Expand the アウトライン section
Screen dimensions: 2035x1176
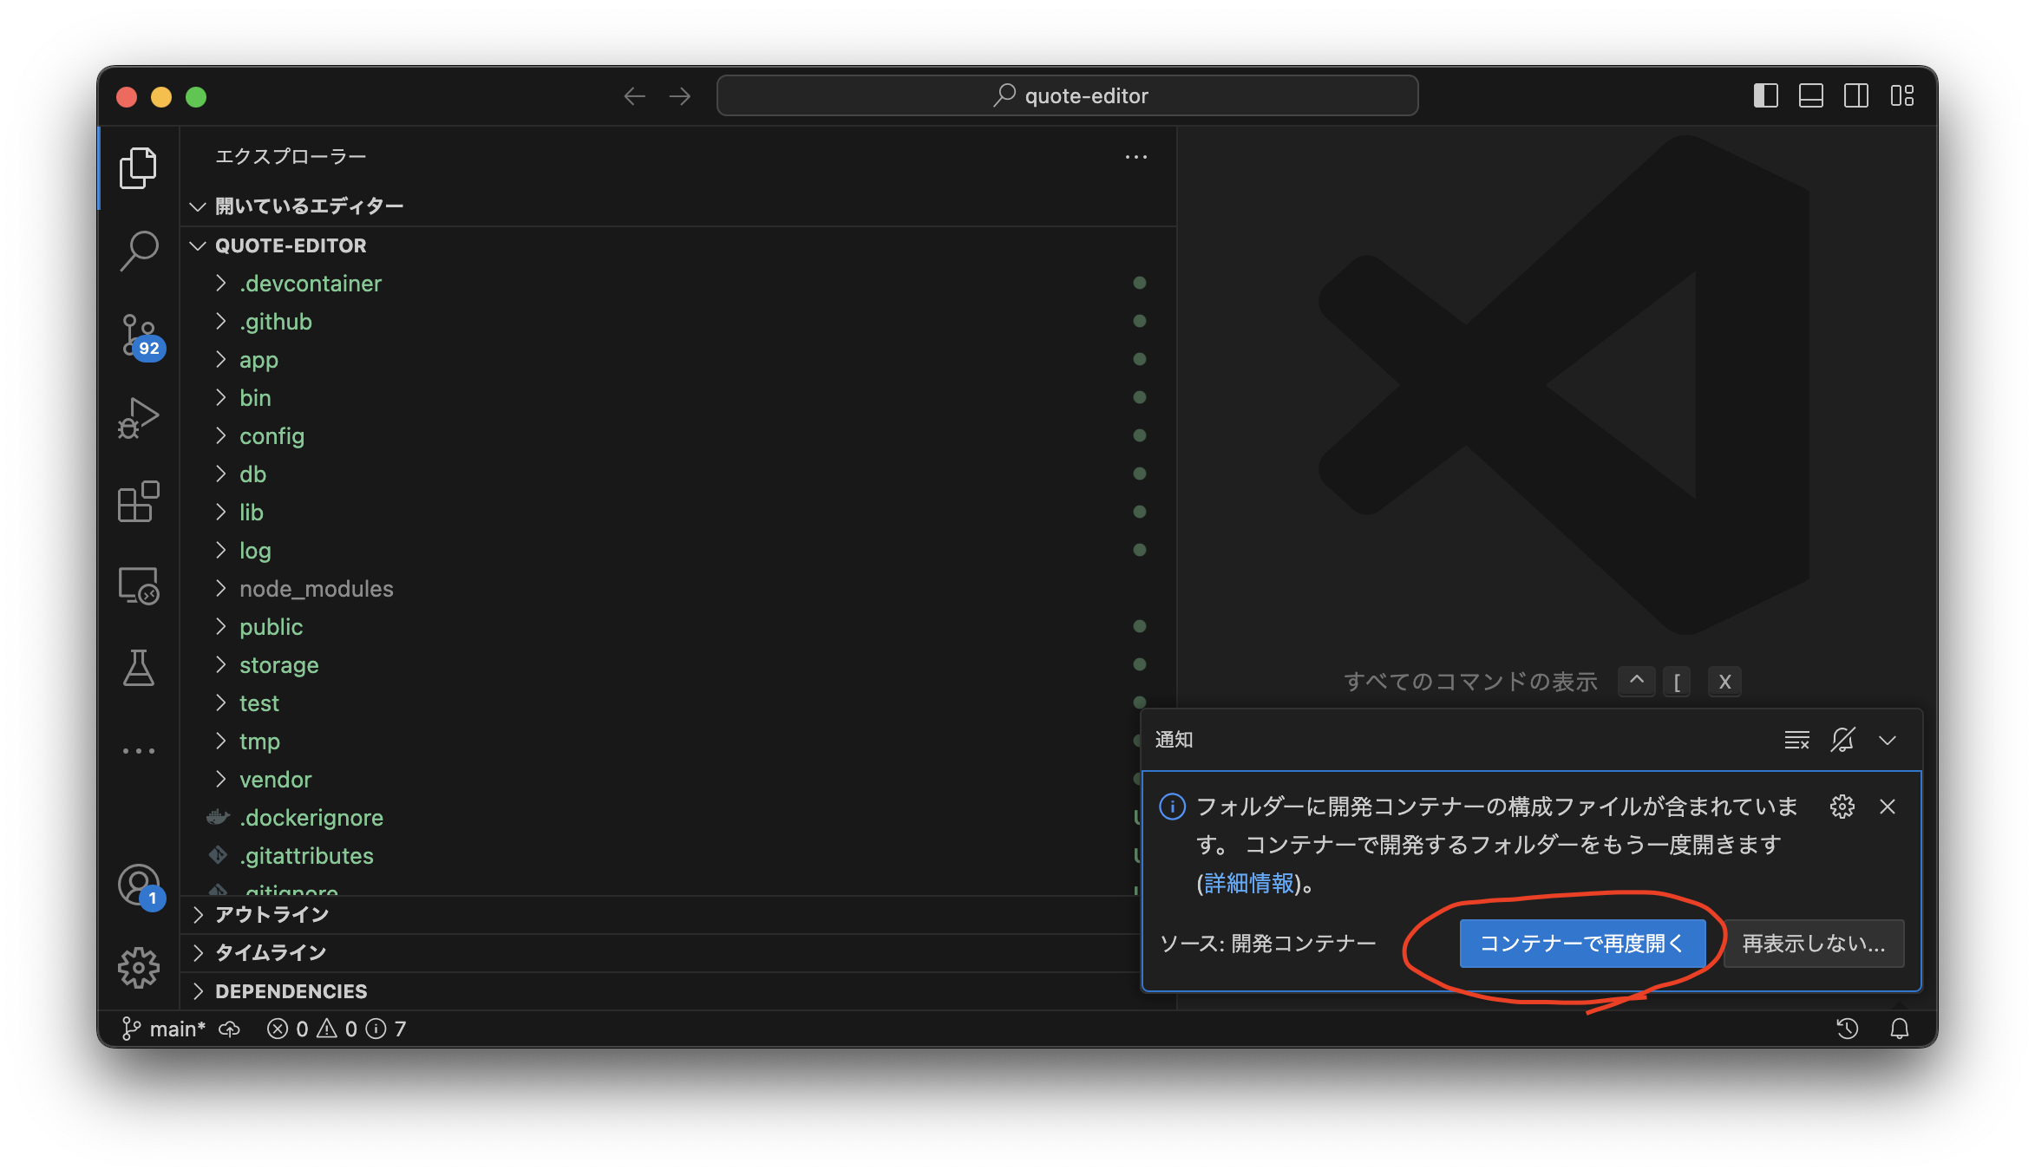[x=659, y=915]
